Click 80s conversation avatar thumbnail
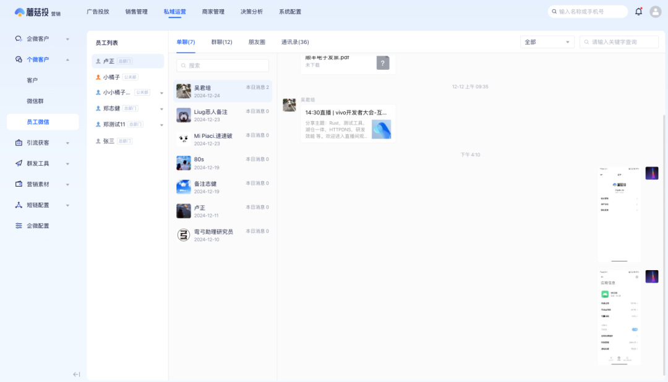Viewport: 668px width, 382px height. [183, 162]
